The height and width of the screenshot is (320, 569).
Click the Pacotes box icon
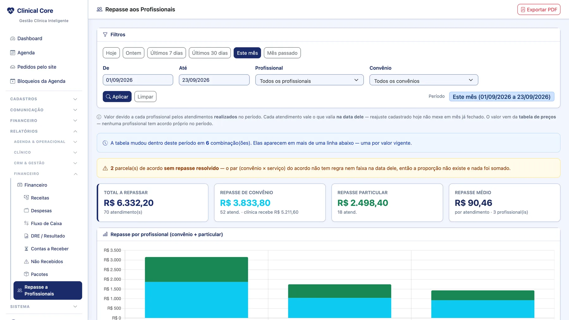(27, 274)
